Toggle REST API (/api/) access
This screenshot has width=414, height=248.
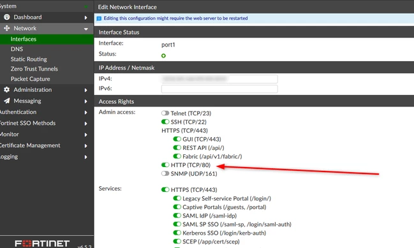(x=177, y=148)
